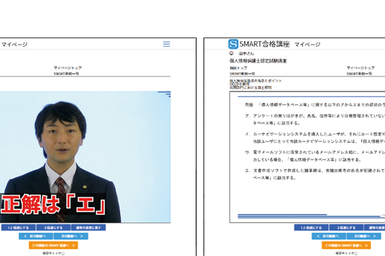Go to next video in left window
This screenshot has height=256, width=385.
71,236
